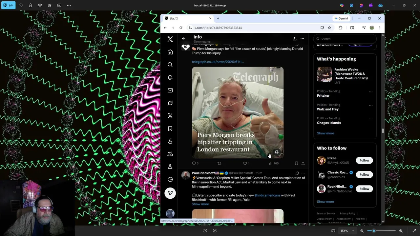Reply to the Telegraph post
Screen dimensions: 420x236
coord(195,163)
